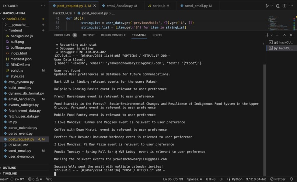This screenshot has height=182, width=297.
Task: Select post_request.py in the explorer
Action: point(21,139)
